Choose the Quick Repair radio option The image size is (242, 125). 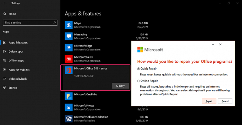[x=139, y=69]
